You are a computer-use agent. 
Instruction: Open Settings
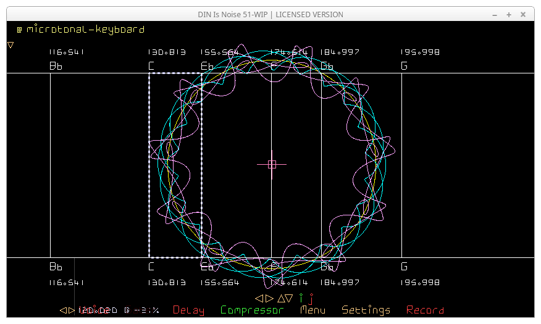pyautogui.click(x=366, y=310)
